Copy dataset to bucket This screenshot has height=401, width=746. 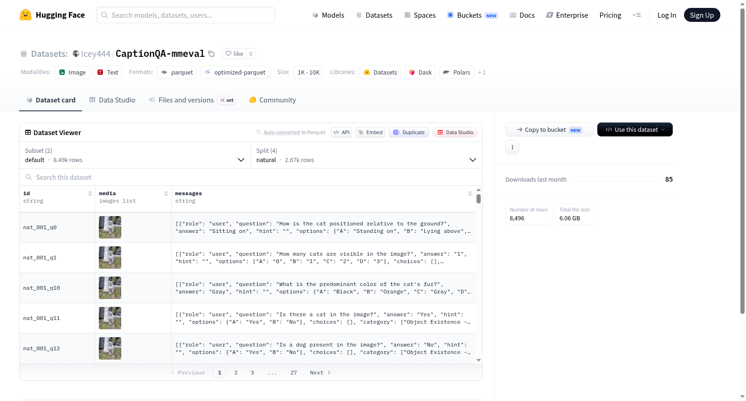(549, 129)
